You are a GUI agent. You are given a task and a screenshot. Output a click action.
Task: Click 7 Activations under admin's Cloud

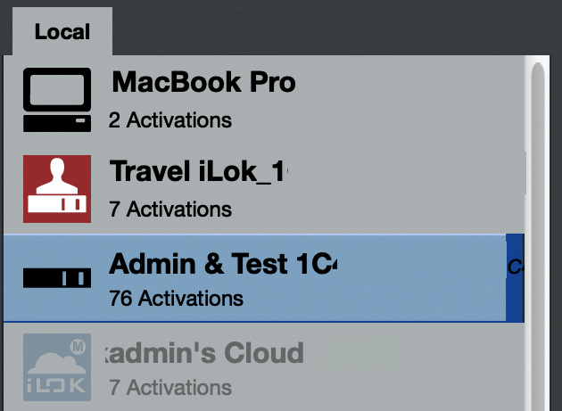coord(169,387)
